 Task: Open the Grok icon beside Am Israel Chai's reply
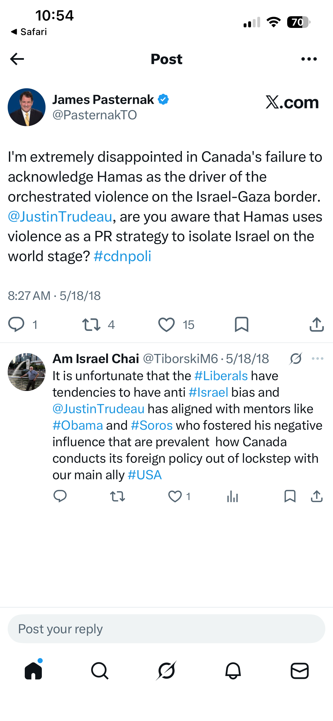click(x=296, y=359)
